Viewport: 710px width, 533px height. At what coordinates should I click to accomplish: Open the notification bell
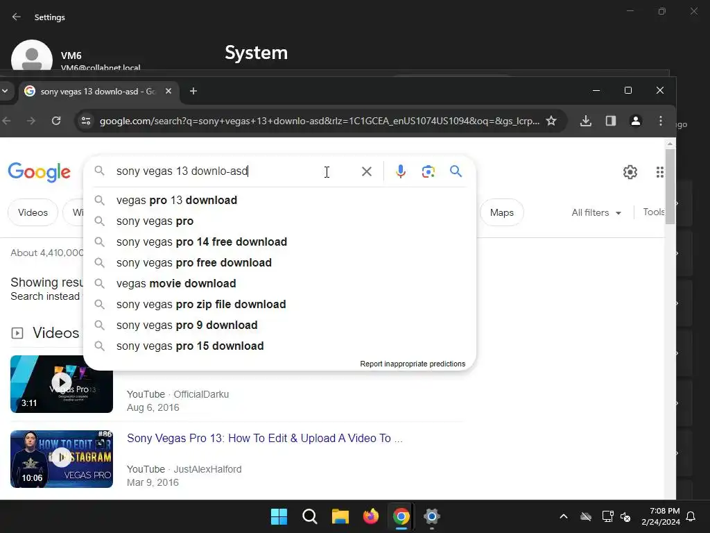coord(691,516)
